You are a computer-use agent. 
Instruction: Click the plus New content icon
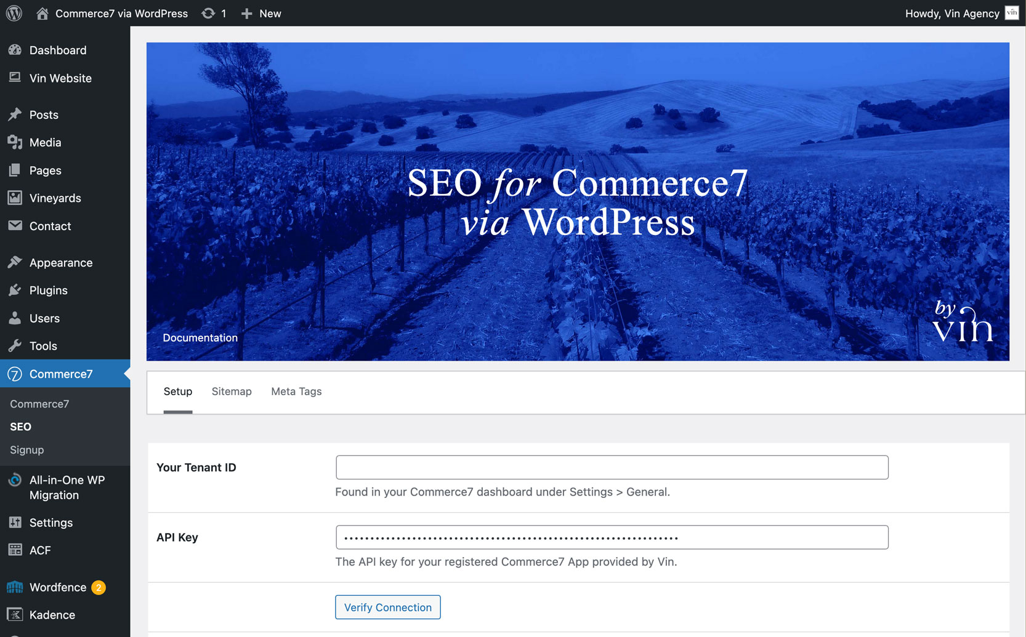[247, 14]
